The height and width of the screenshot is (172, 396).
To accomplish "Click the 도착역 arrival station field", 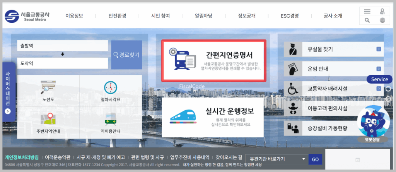I will click(x=62, y=63).
